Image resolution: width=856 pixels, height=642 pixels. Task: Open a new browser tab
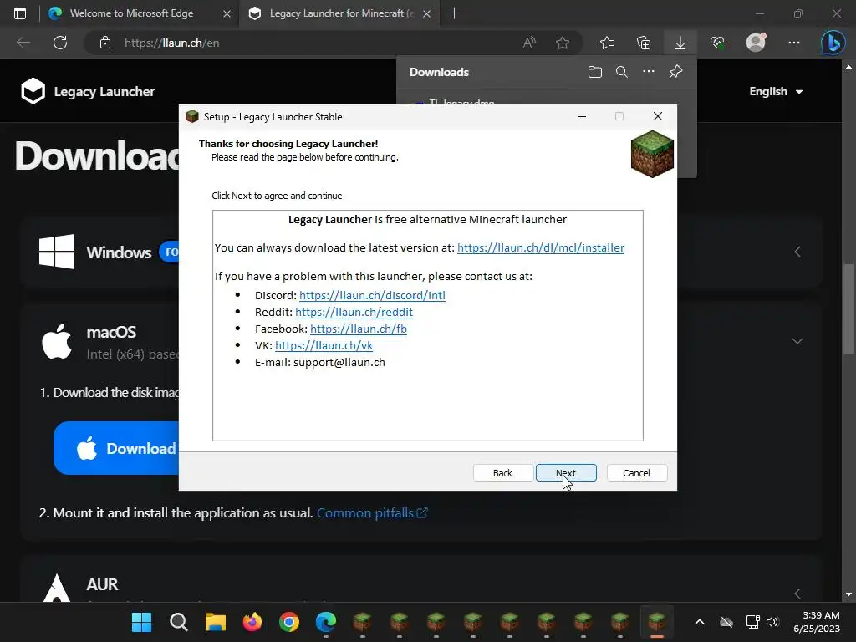pyautogui.click(x=454, y=13)
